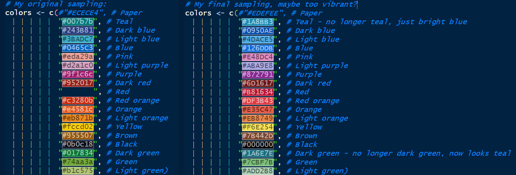This screenshot has width=516, height=175.
Task: Click the commented #EDEFEE Paper value
Action: (x=262, y=13)
